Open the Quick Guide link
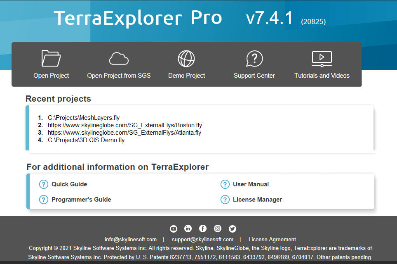This screenshot has width=397, height=264. (69, 184)
